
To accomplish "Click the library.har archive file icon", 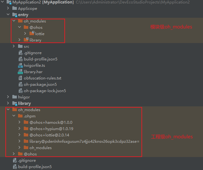I will [x=21, y=72].
